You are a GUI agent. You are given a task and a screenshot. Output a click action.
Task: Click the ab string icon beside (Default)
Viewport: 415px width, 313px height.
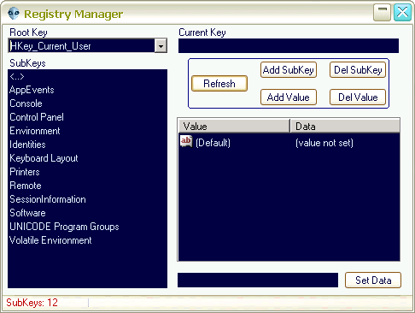tap(186, 141)
